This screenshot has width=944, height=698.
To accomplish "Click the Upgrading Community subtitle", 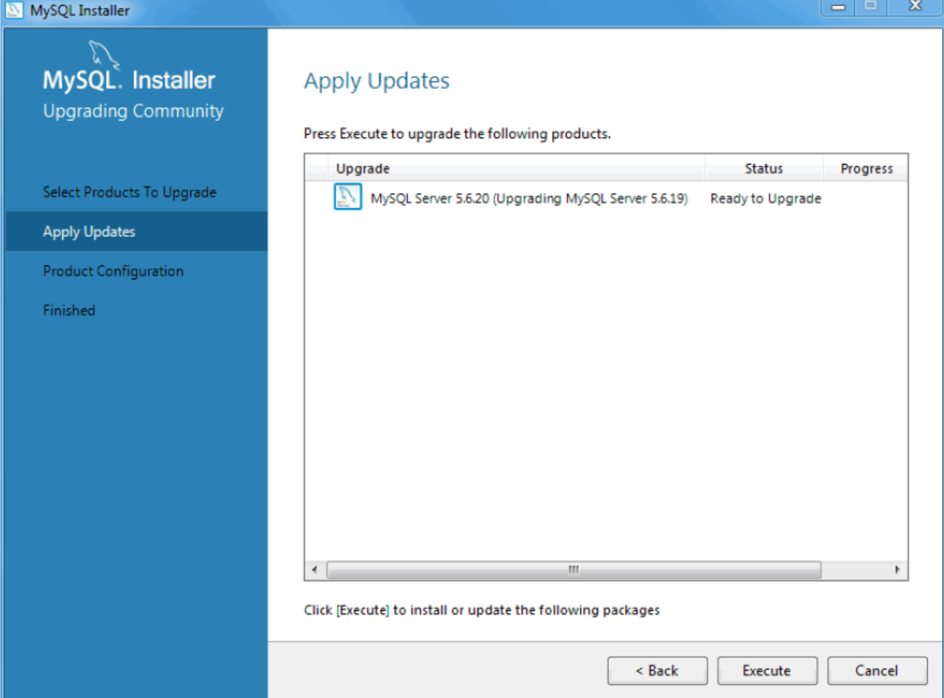I will pyautogui.click(x=133, y=112).
